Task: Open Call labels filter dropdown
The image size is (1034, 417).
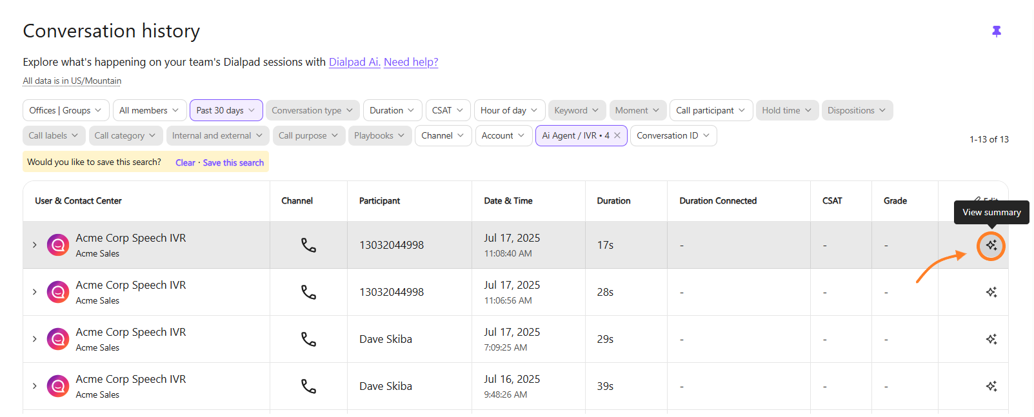Action: click(x=54, y=135)
